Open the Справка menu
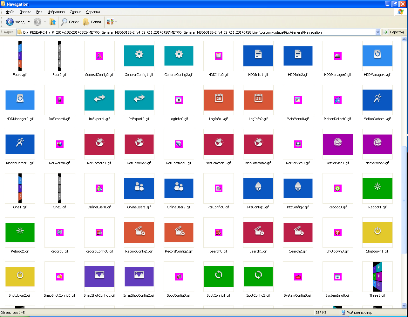408x317 pixels. pos(93,12)
